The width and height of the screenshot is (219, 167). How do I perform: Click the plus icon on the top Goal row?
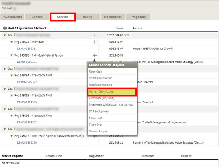(95, 35)
